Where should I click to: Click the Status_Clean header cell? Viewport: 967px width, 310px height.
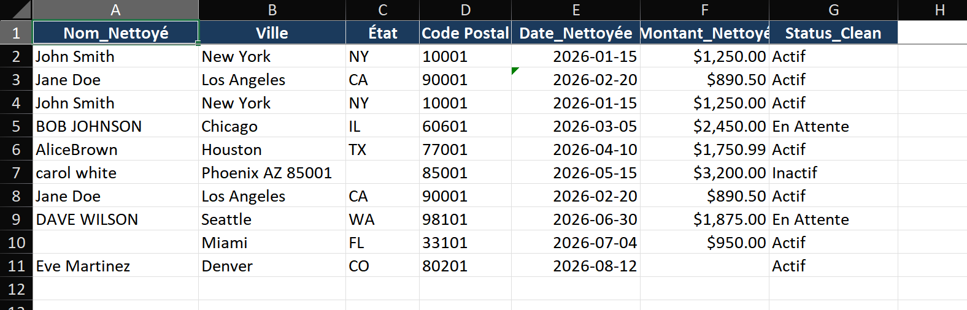click(x=833, y=32)
